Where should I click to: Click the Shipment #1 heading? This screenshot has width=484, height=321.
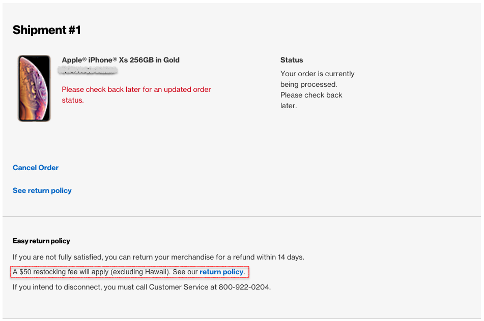47,30
